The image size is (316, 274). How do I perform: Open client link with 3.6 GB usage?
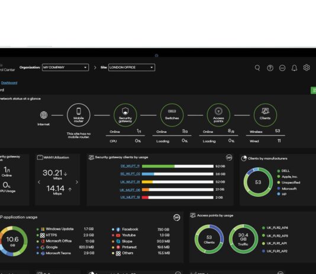click(130, 174)
